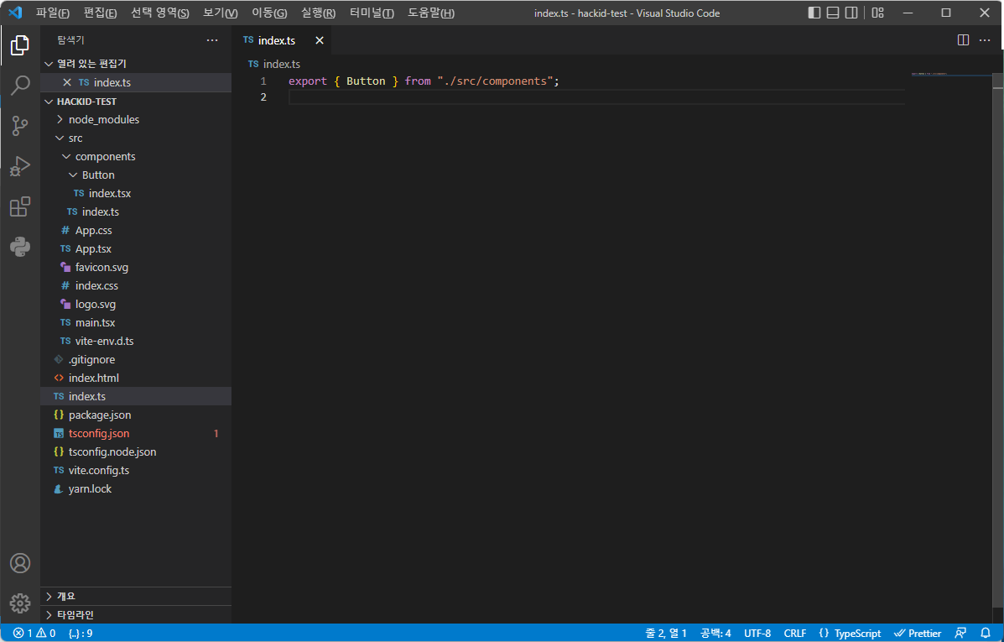This screenshot has width=1004, height=642.
Task: Open the Explorer view icon
Action: [20, 45]
